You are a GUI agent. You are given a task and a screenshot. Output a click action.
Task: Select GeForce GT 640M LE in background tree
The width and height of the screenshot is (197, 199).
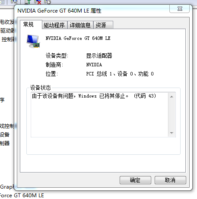[x=22, y=196]
